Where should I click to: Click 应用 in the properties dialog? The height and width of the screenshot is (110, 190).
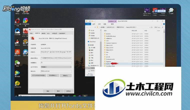point(68,91)
